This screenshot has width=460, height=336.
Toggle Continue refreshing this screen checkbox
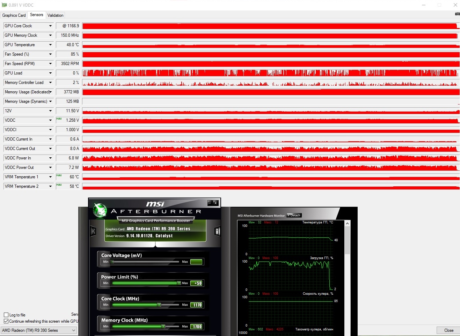point(6,321)
